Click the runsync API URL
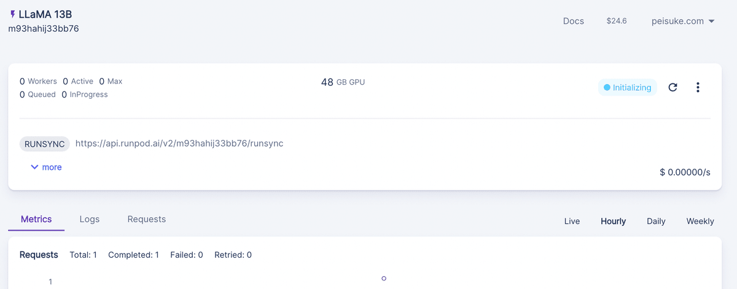737x289 pixels. pos(179,144)
